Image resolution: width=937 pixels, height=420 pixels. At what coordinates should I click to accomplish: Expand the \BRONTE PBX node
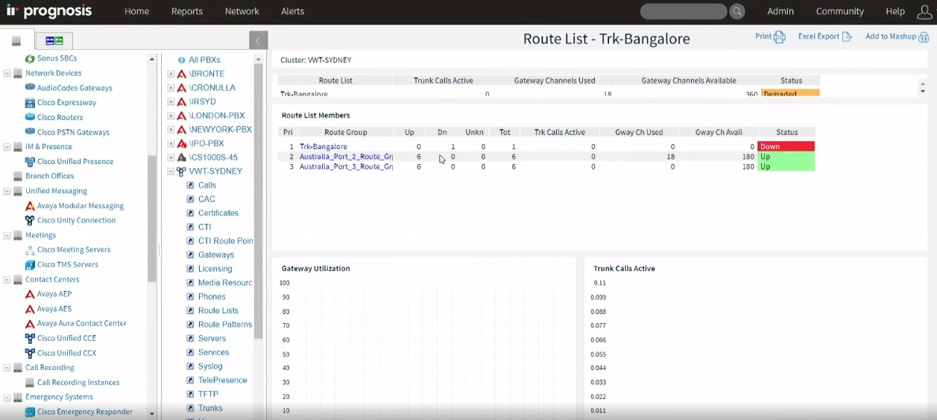point(171,74)
